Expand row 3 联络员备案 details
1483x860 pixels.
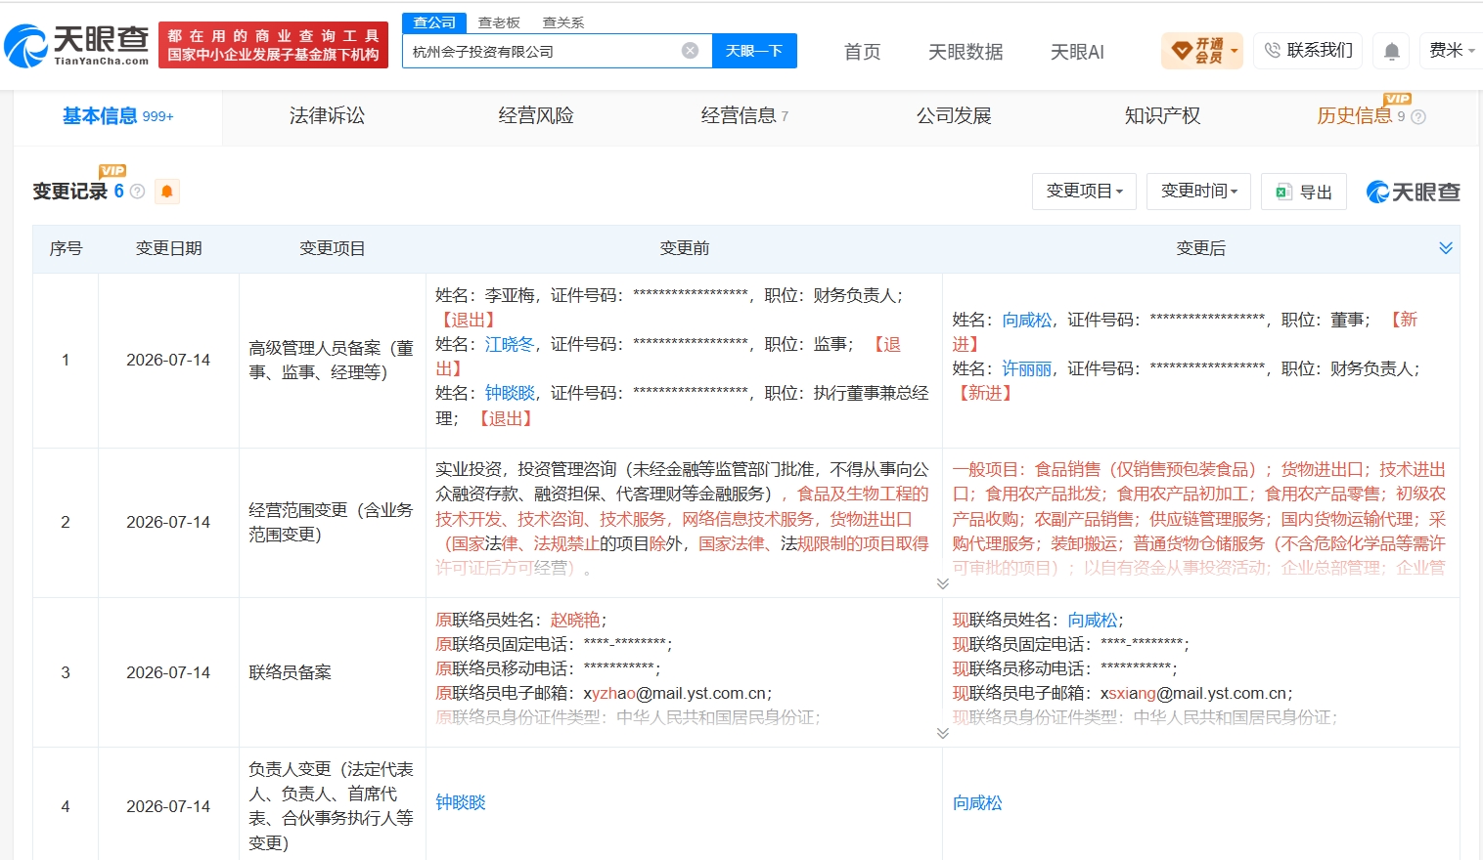click(x=943, y=733)
